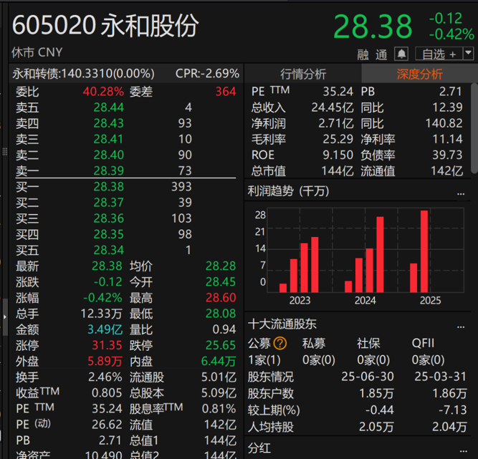478x459 pixels.
Task: Click the 买一 price 28.38
Action: [108, 186]
